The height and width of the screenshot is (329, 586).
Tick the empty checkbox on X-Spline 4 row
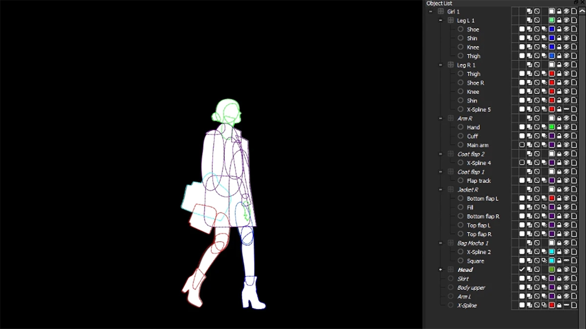point(522,163)
